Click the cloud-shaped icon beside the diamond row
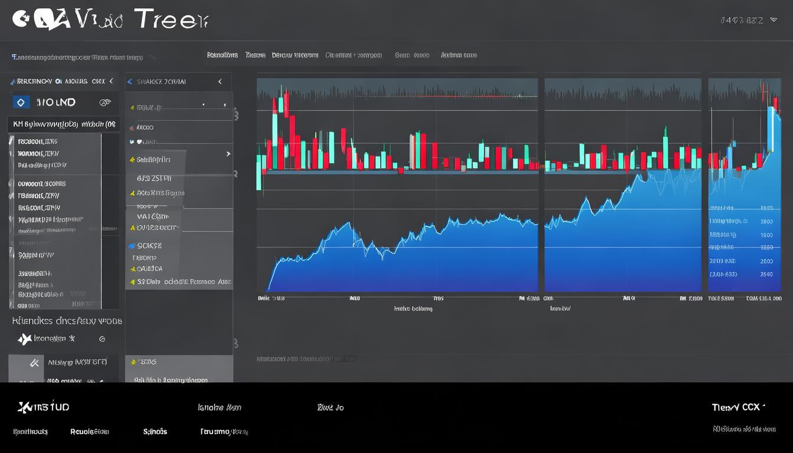 pos(105,103)
